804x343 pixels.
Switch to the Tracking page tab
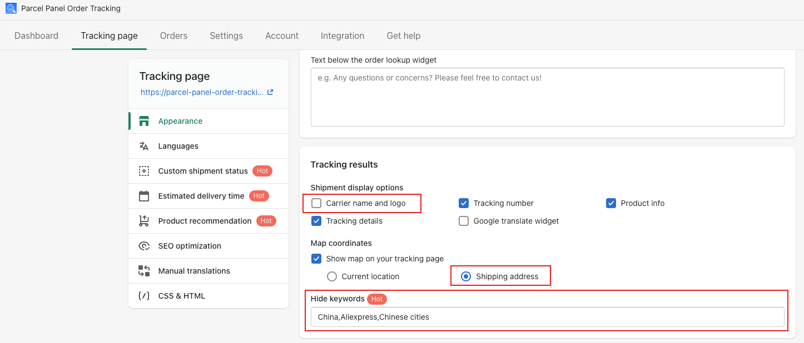[109, 36]
